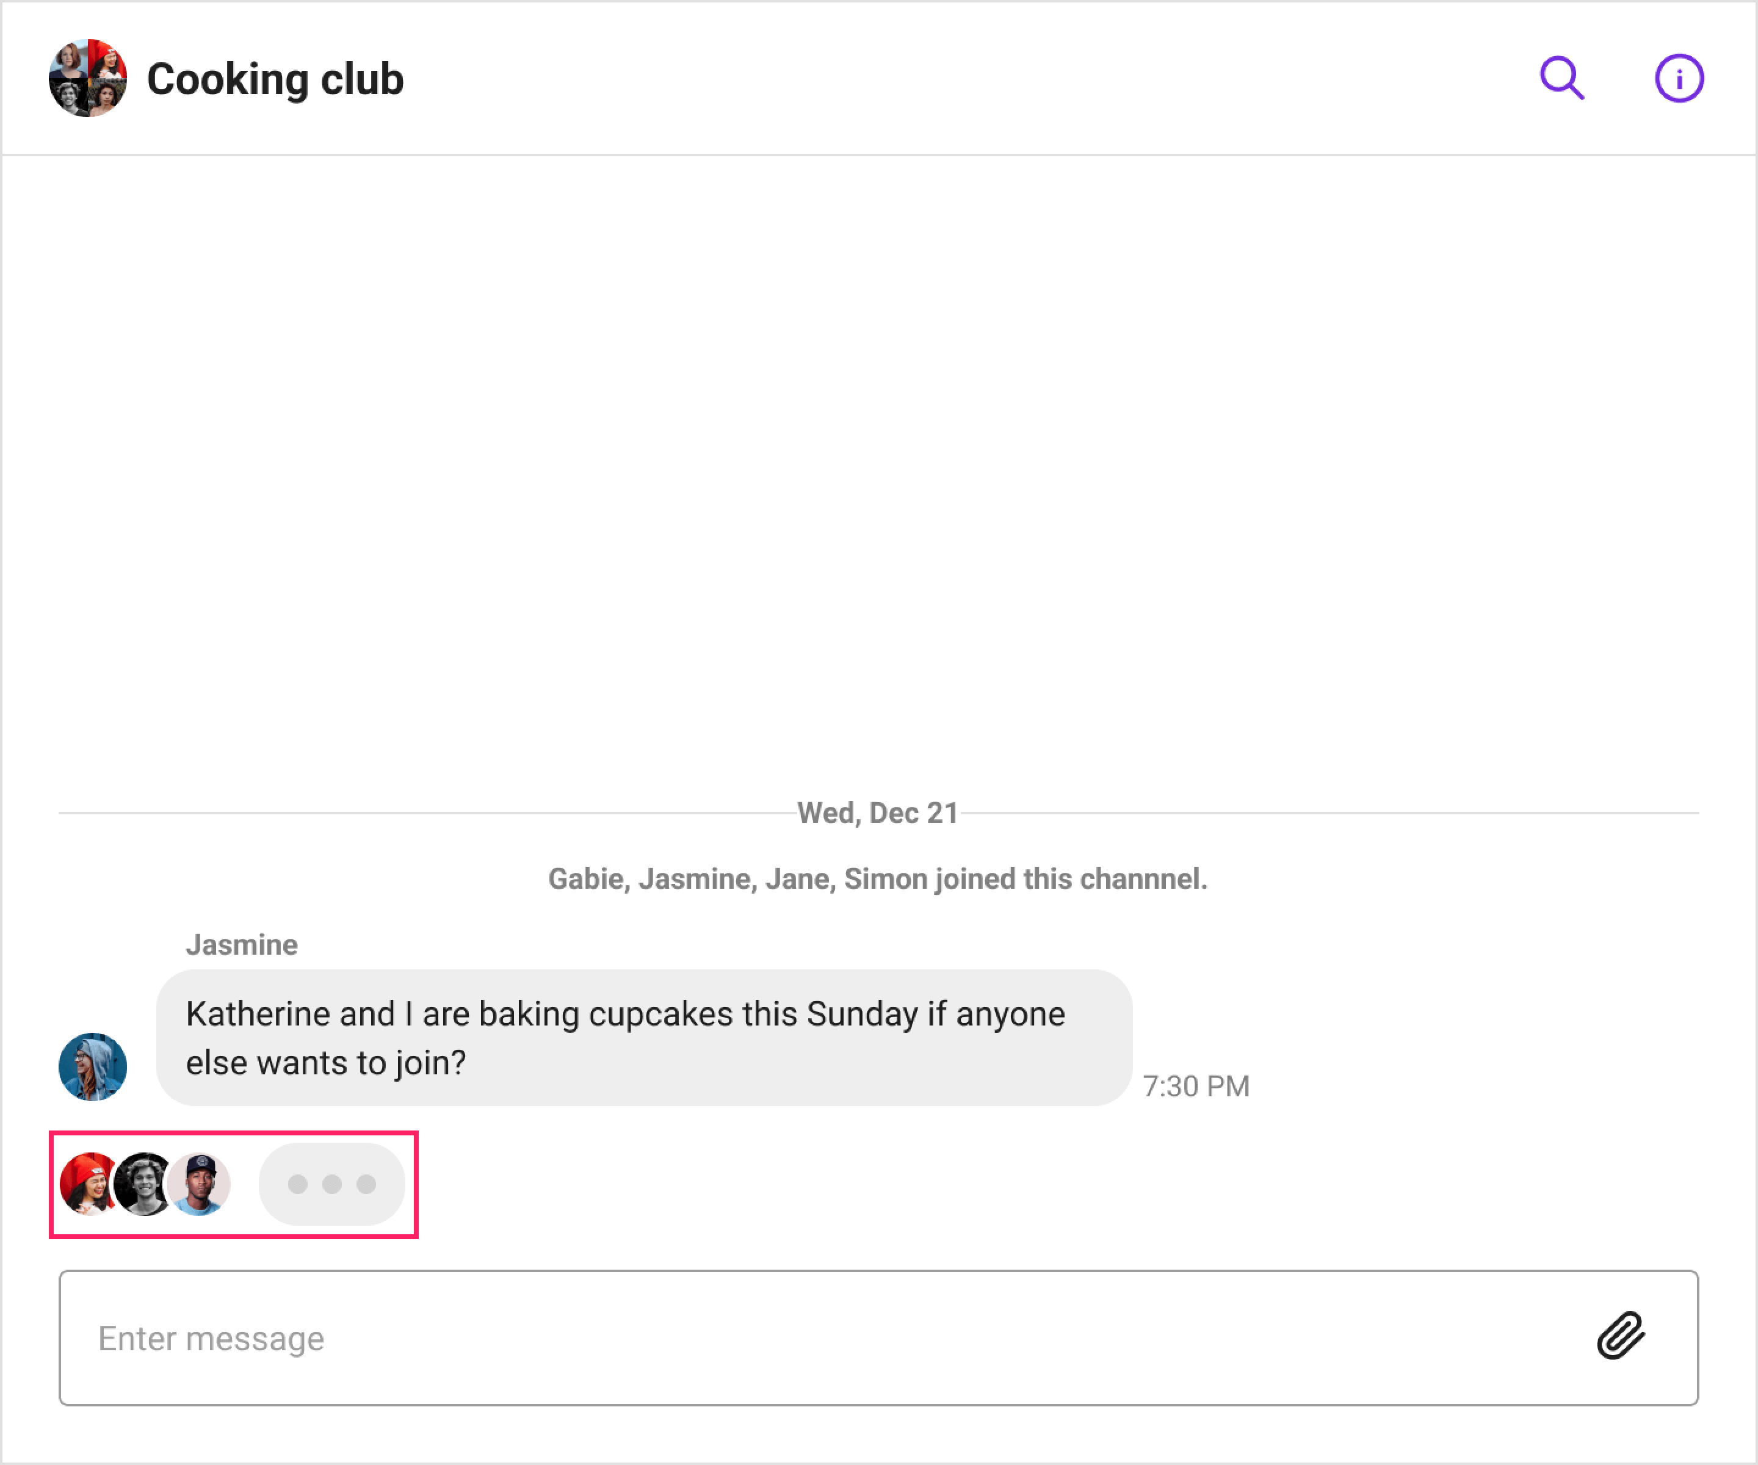Screen dimensions: 1758x1465
Task: Select the red-hat avatar in the typing row
Action: pyautogui.click(x=89, y=1184)
